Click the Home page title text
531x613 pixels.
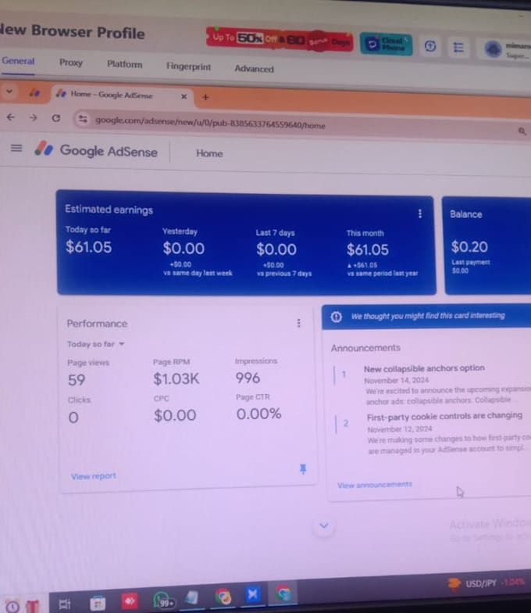(209, 153)
